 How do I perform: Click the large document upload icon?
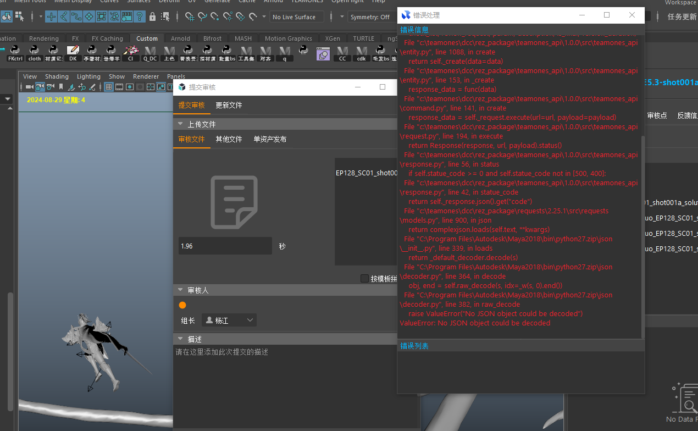coord(234,202)
